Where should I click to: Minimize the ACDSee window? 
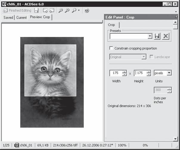coord(165,4)
